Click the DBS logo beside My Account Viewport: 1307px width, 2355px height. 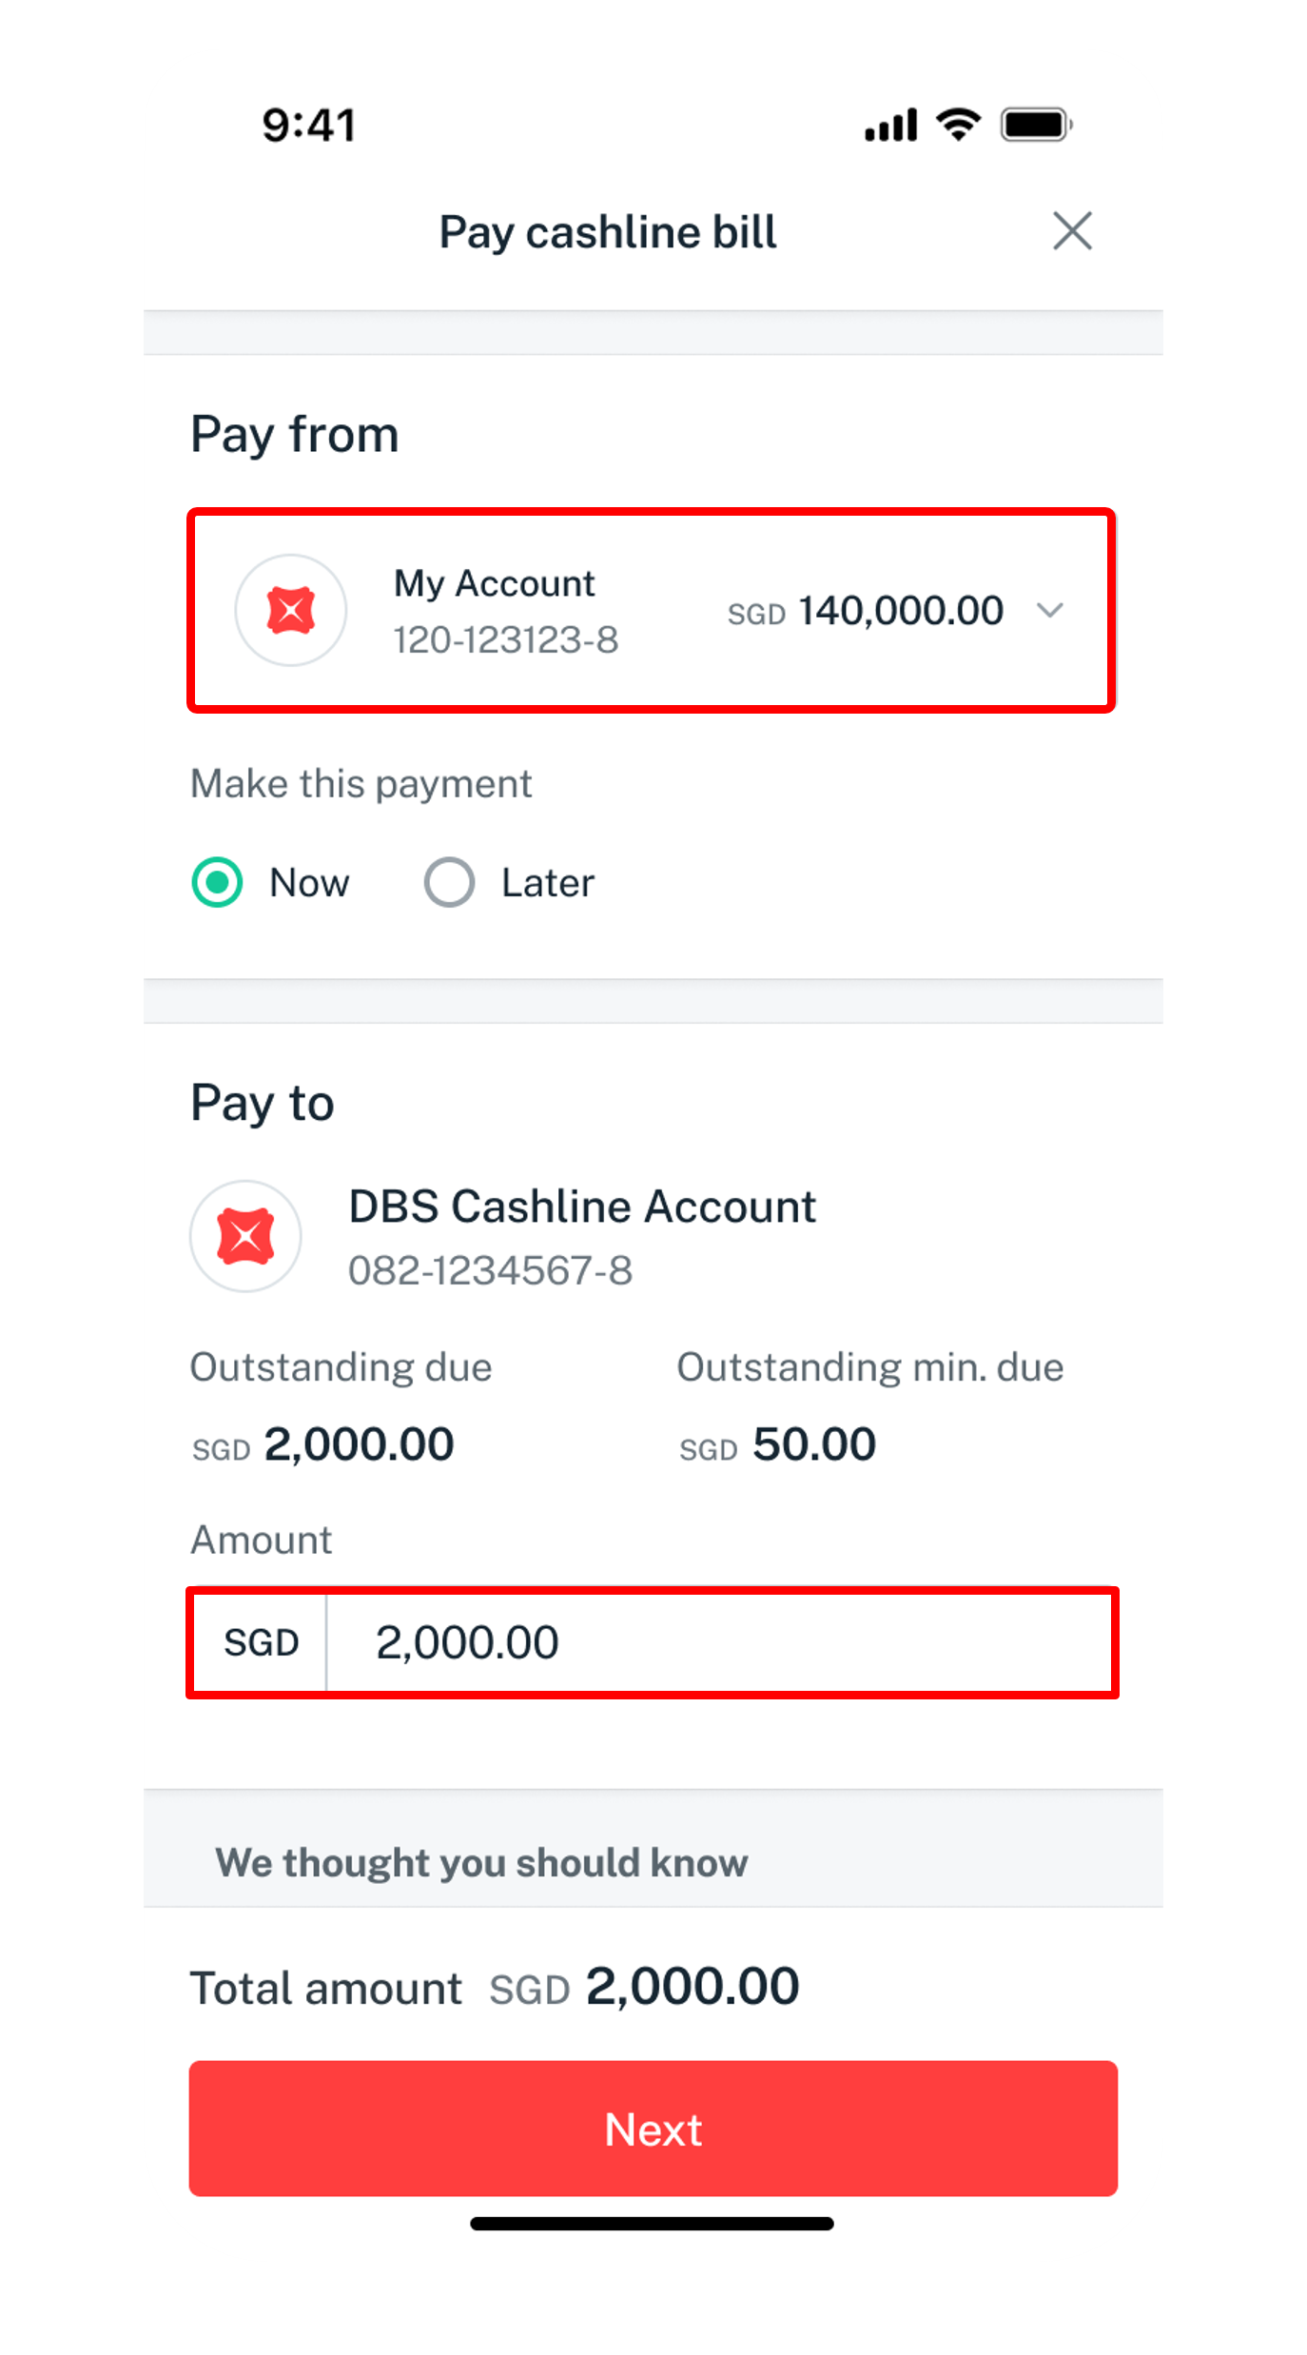coord(290,610)
